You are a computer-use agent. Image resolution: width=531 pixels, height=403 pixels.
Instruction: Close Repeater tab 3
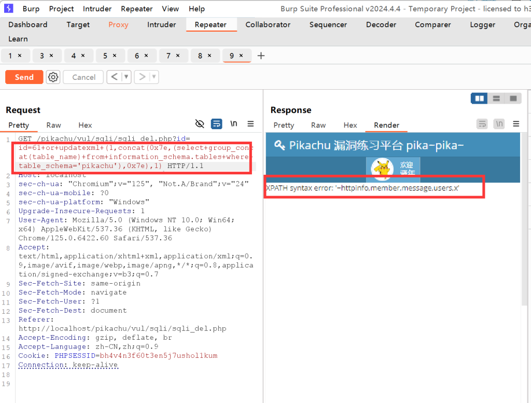tap(51, 55)
